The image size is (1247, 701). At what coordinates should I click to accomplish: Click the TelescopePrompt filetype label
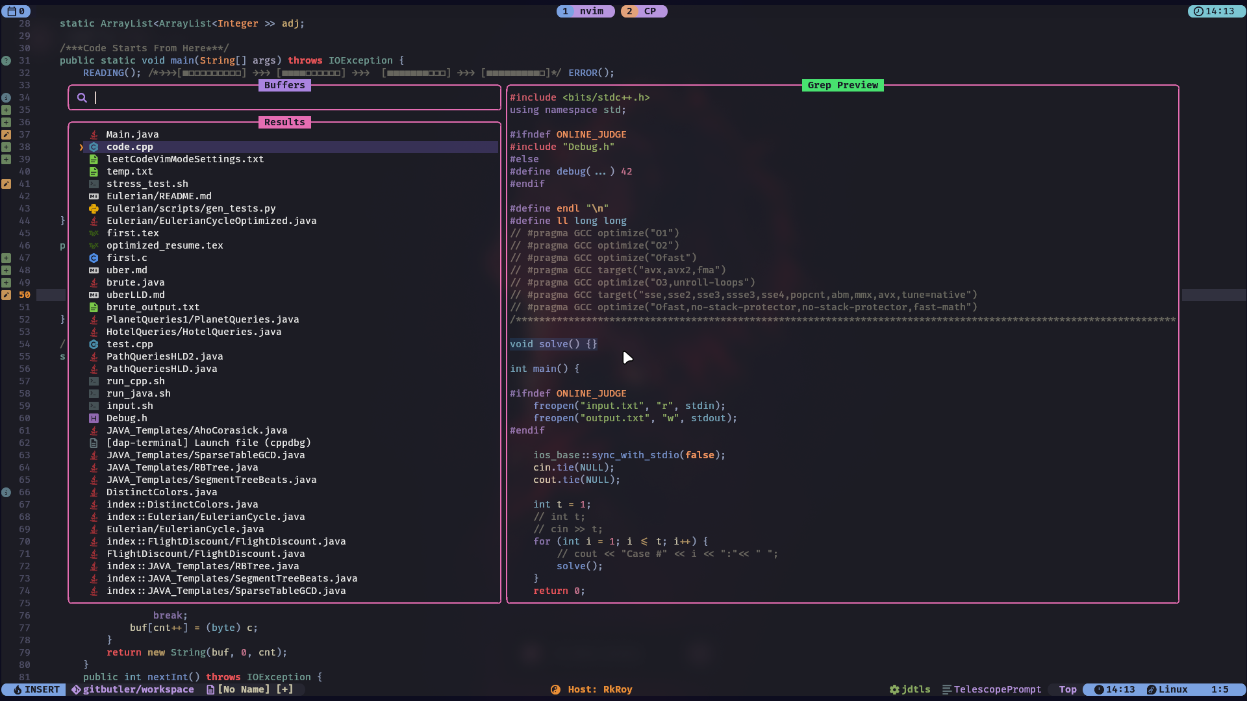click(997, 690)
